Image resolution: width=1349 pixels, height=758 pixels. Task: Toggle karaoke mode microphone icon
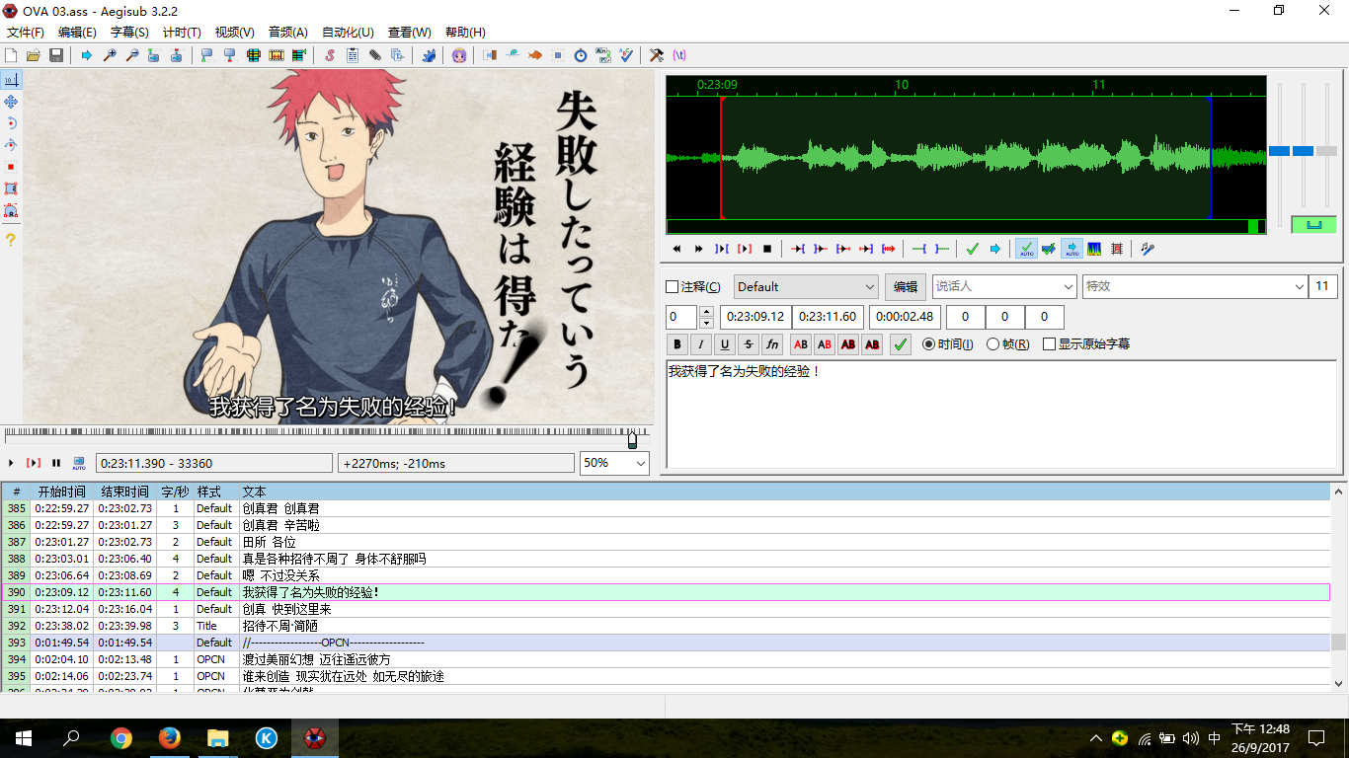pyautogui.click(x=1148, y=249)
